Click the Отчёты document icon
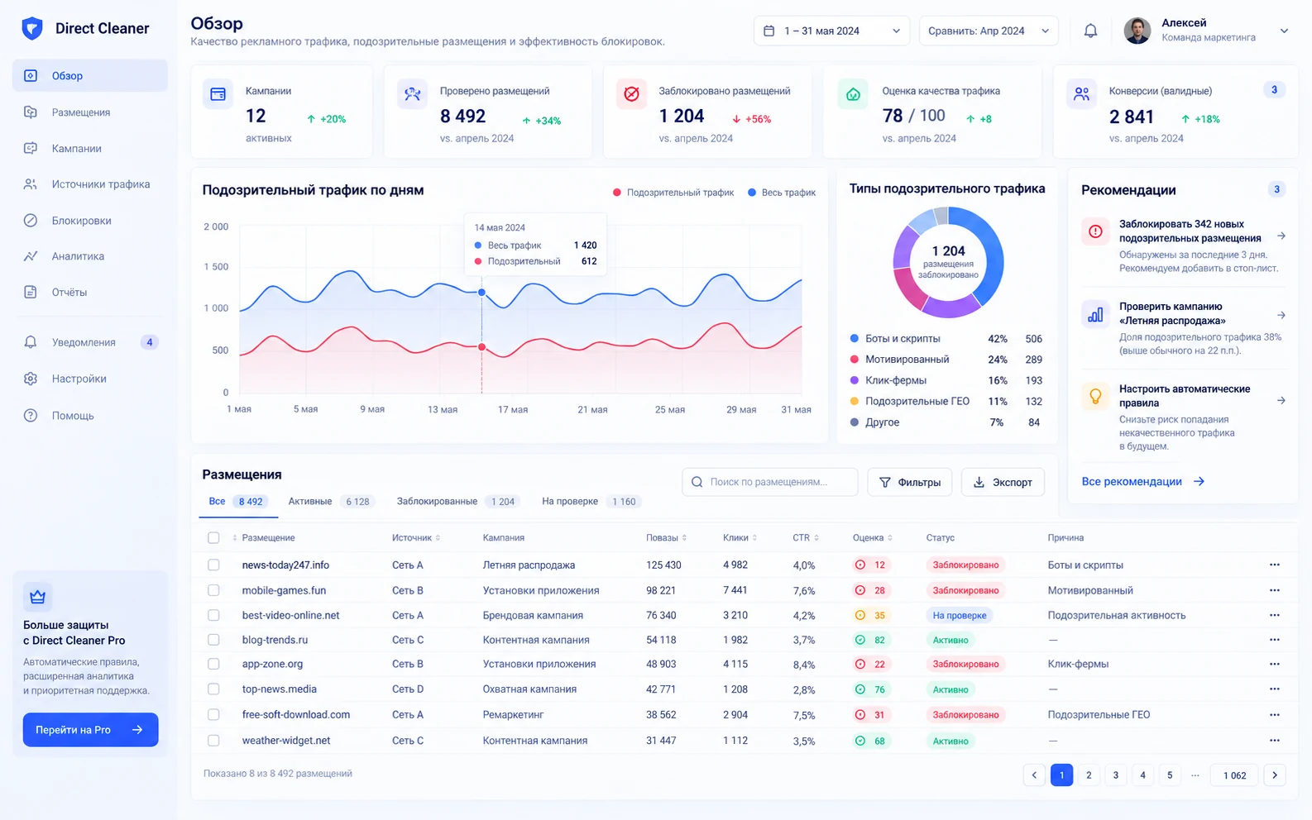Viewport: 1312px width, 820px height. [31, 292]
